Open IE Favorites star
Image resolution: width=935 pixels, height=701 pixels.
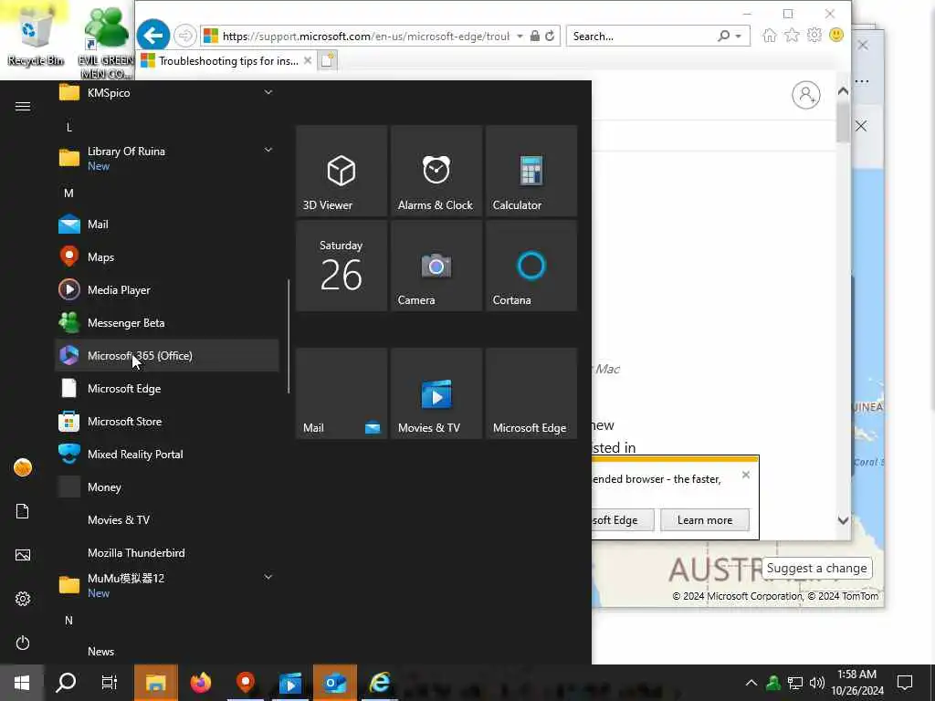pyautogui.click(x=792, y=36)
